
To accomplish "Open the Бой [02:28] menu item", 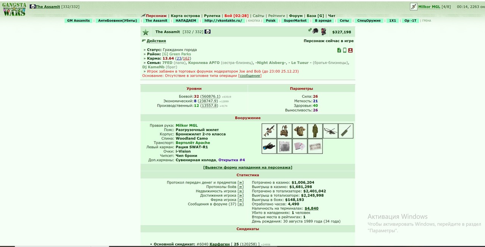I will click(236, 16).
